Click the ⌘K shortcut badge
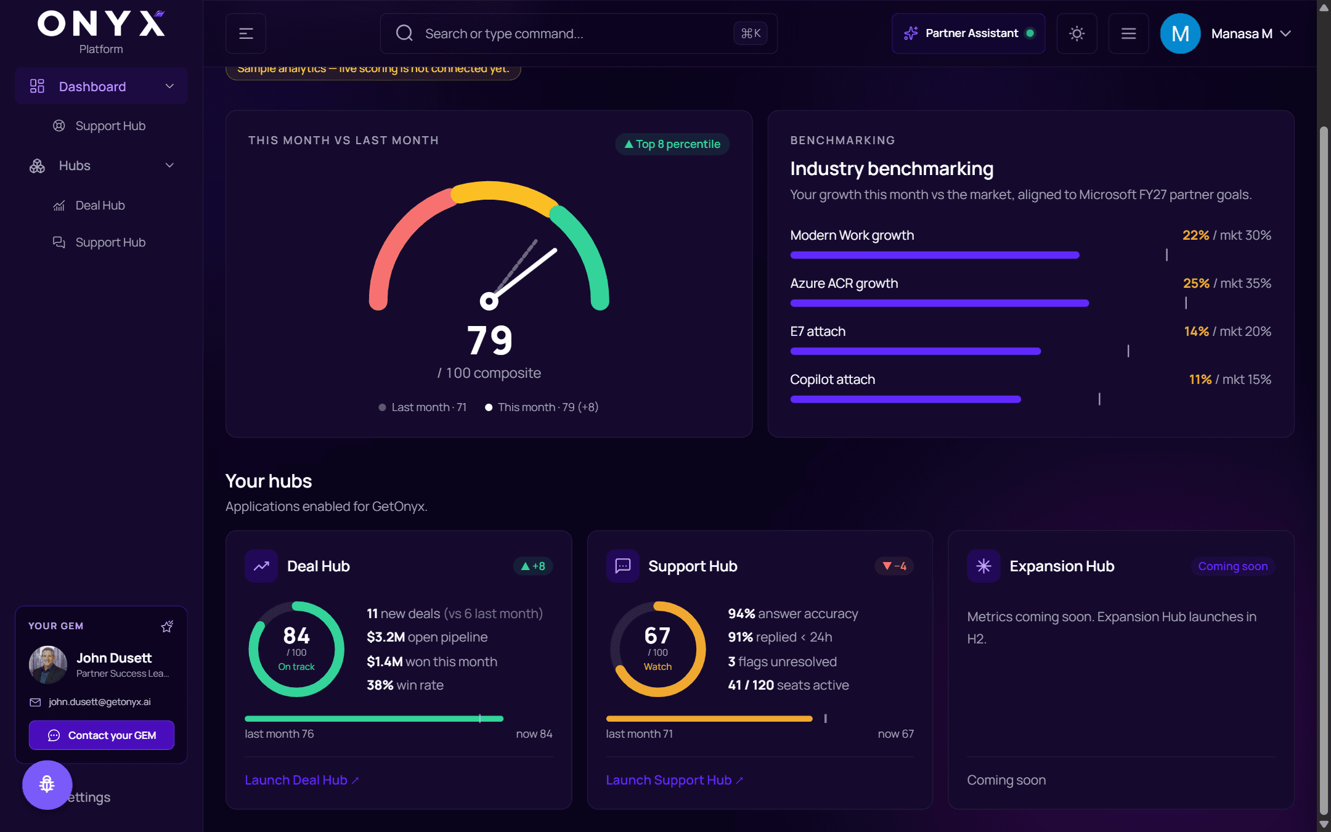Screen dimensions: 1331x832 [x=751, y=33]
